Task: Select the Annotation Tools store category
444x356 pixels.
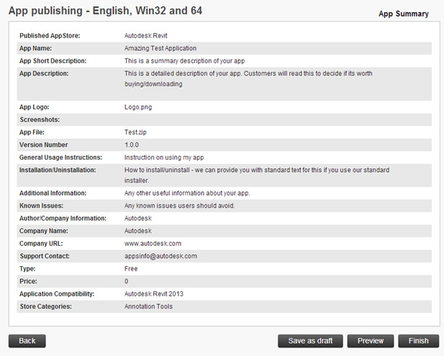Action: 148,306
